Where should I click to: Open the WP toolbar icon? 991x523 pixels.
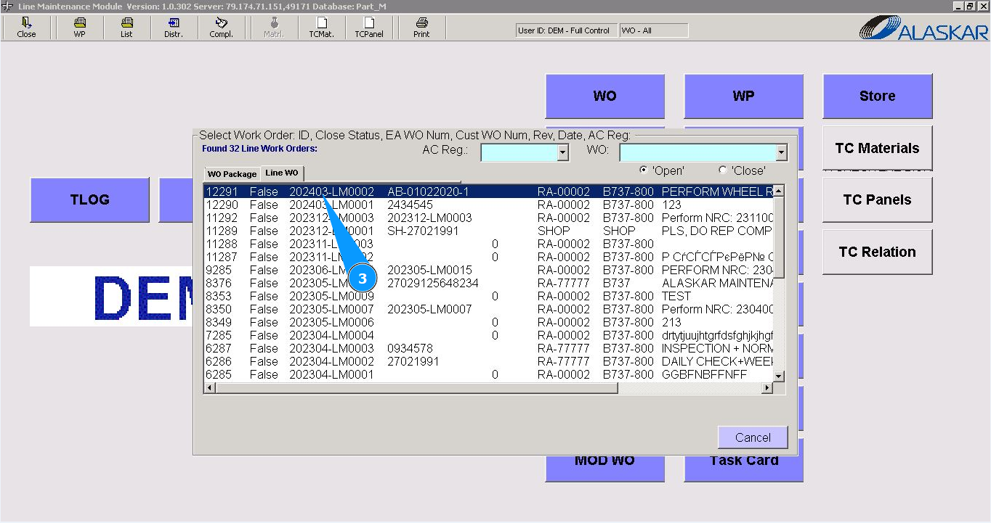79,28
